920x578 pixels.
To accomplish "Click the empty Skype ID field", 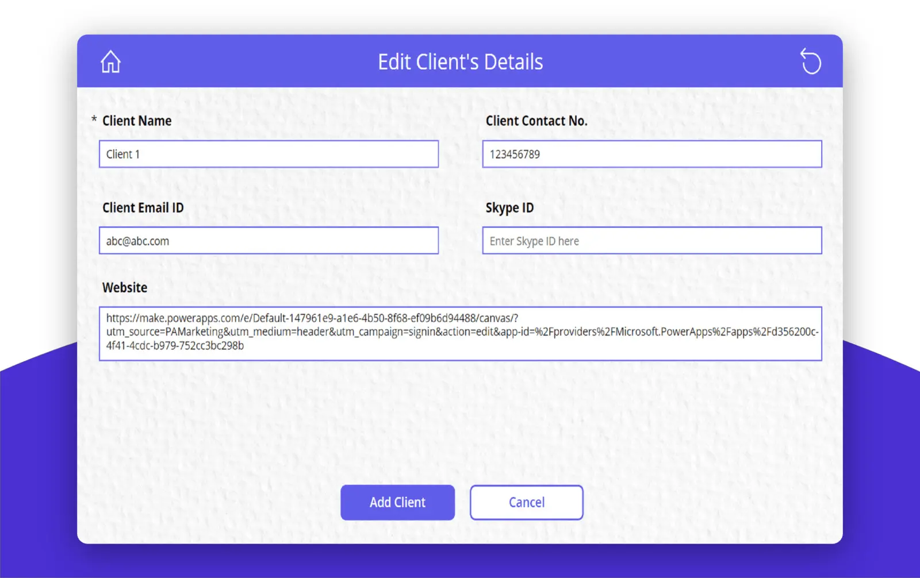I will [651, 241].
